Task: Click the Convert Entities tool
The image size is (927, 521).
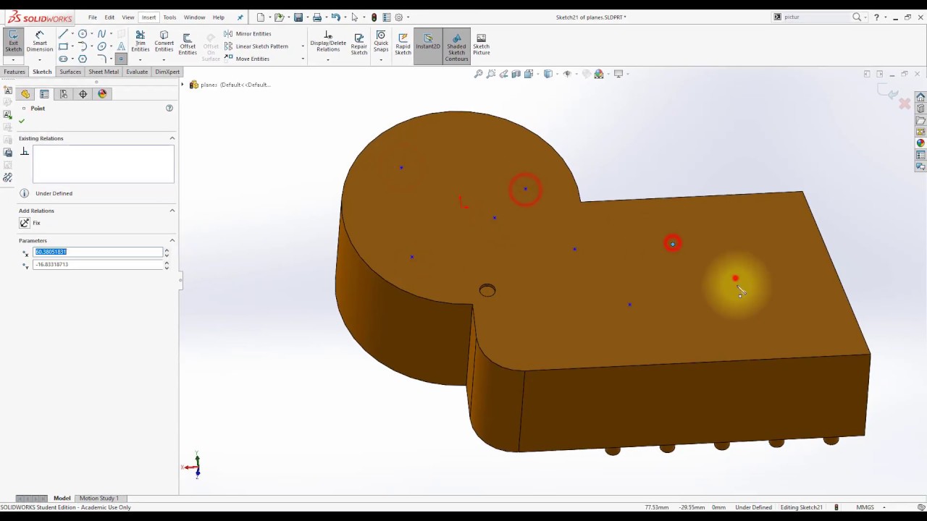Action: 164,42
